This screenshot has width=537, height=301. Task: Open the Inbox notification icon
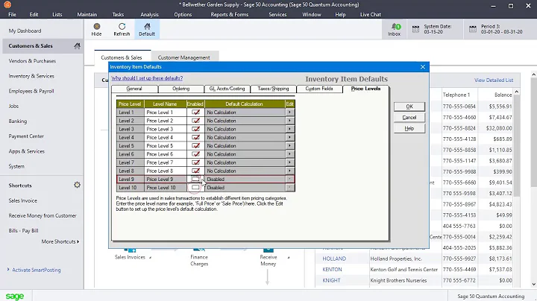pos(396,26)
